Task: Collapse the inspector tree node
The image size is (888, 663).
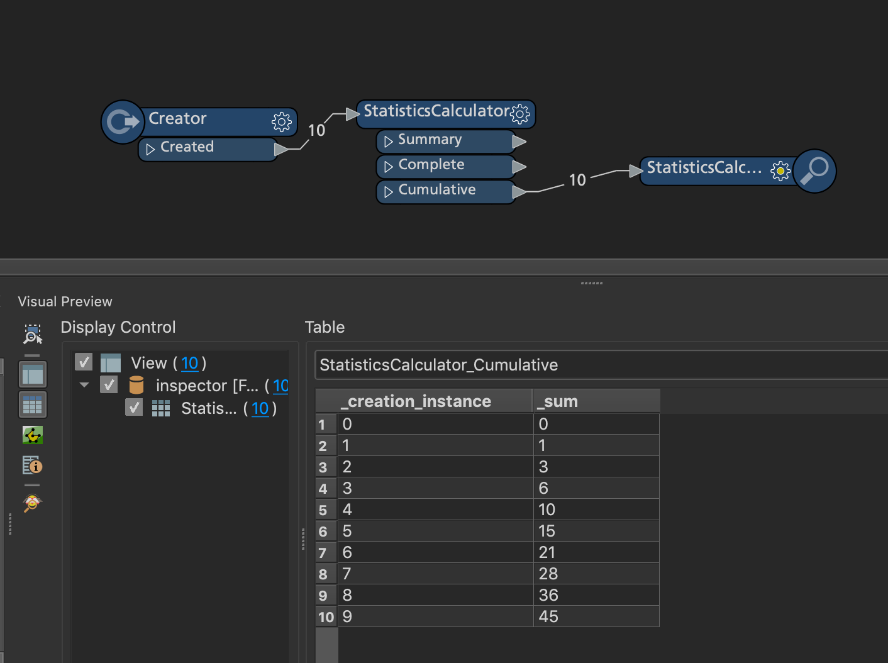Action: coord(84,384)
